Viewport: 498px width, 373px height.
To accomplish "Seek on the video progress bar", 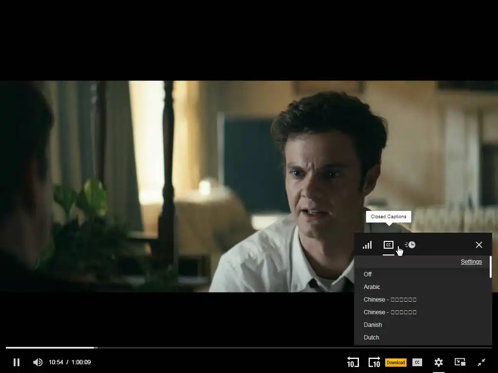I will [x=249, y=348].
